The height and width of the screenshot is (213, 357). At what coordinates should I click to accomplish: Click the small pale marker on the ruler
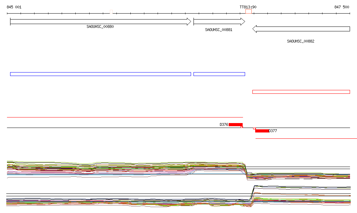pos(111,12)
